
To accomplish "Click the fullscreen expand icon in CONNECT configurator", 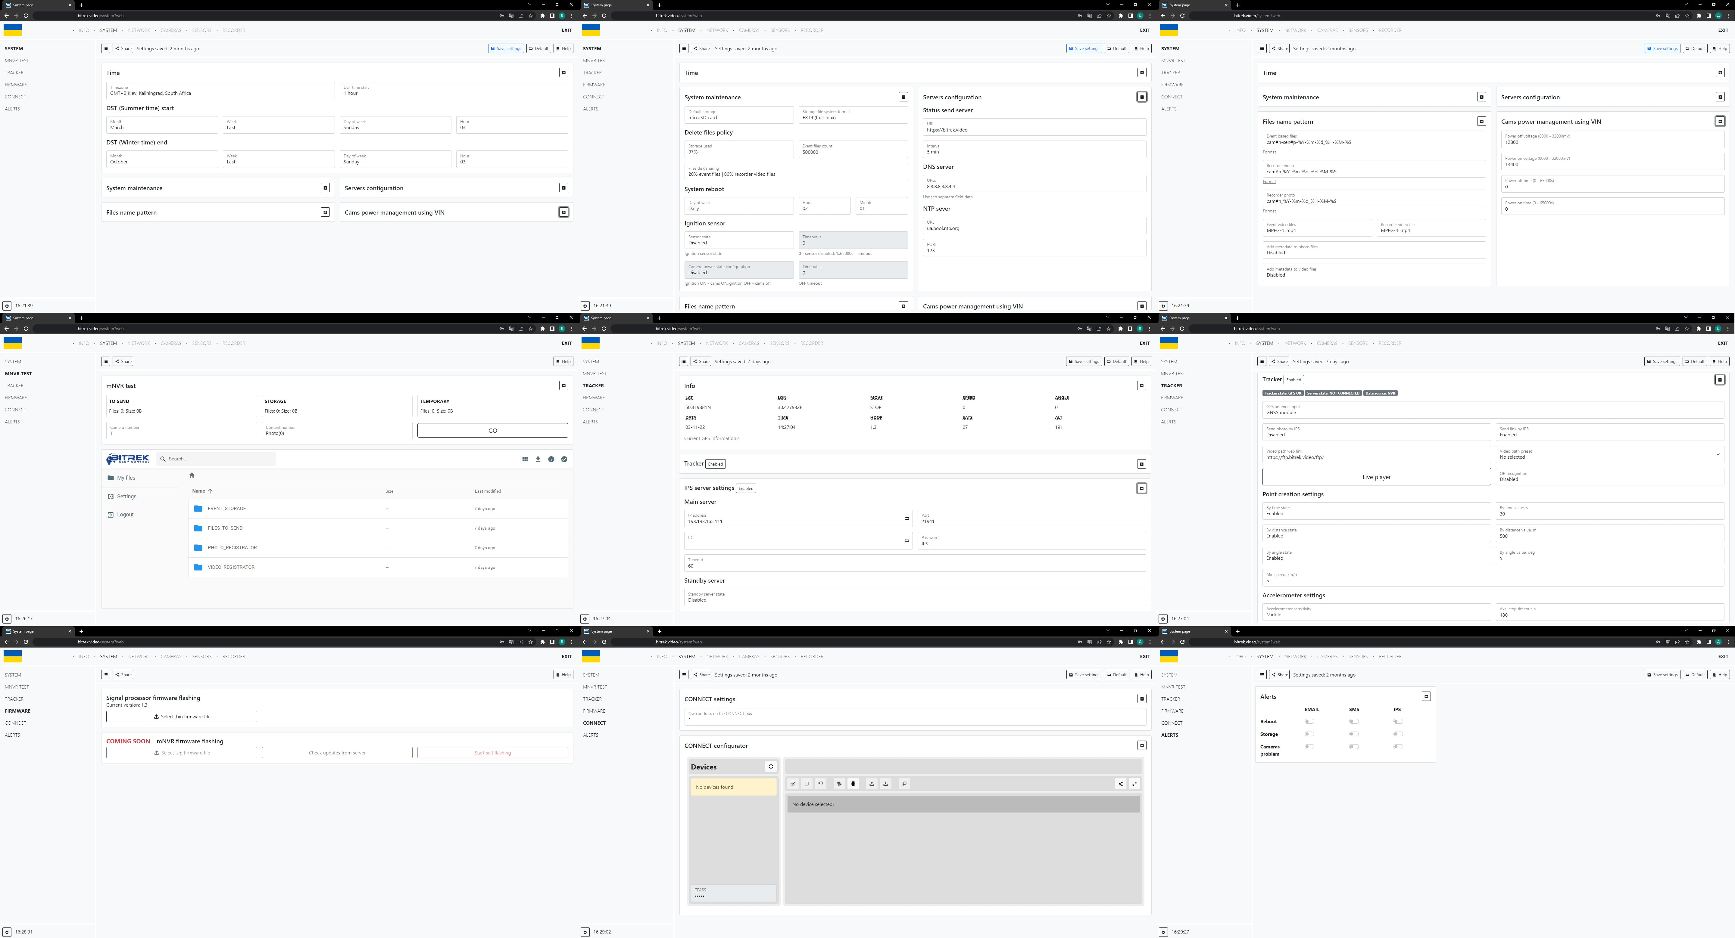I will pyautogui.click(x=1134, y=784).
